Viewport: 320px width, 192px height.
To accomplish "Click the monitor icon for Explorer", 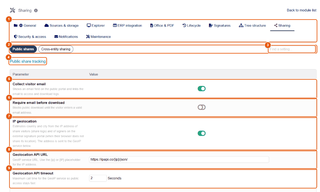I will pyautogui.click(x=89, y=25).
